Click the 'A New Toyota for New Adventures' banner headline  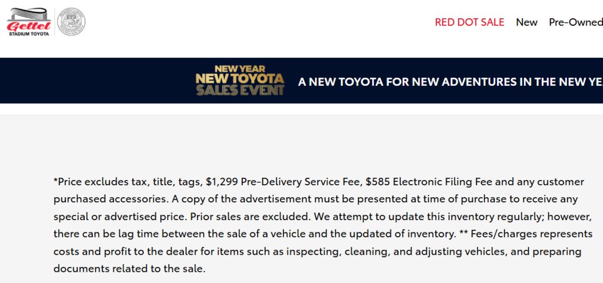450,82
